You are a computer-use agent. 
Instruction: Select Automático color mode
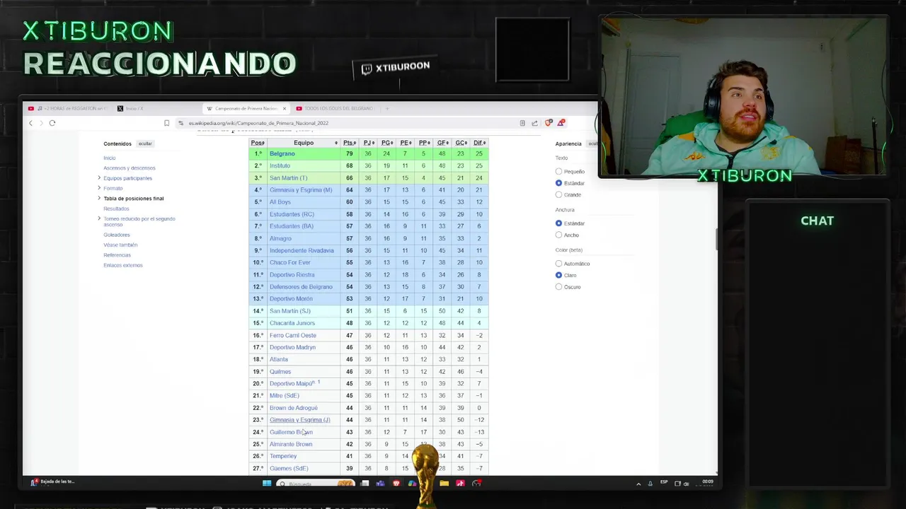click(x=559, y=264)
